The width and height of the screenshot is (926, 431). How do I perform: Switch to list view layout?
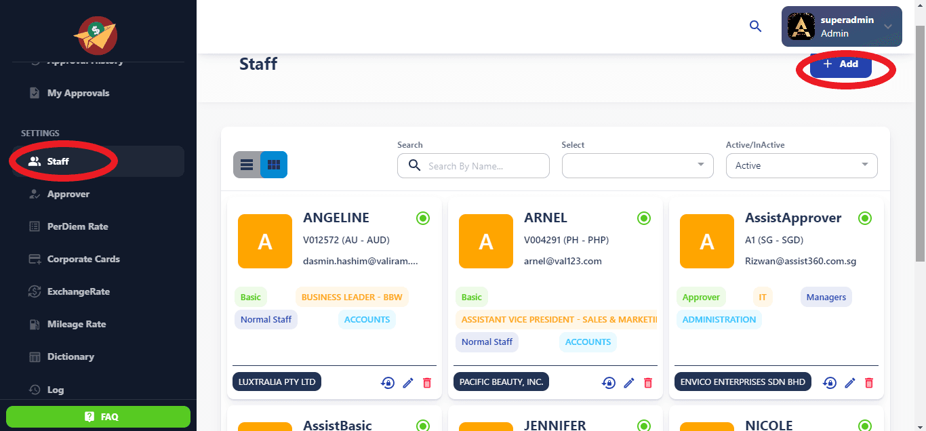tap(247, 165)
